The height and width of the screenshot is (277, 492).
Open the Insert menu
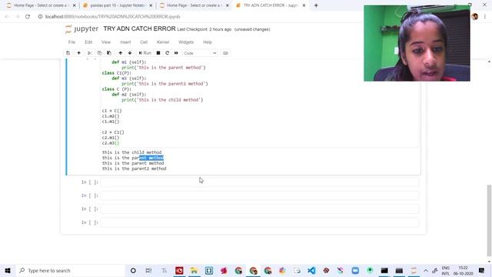click(x=125, y=42)
